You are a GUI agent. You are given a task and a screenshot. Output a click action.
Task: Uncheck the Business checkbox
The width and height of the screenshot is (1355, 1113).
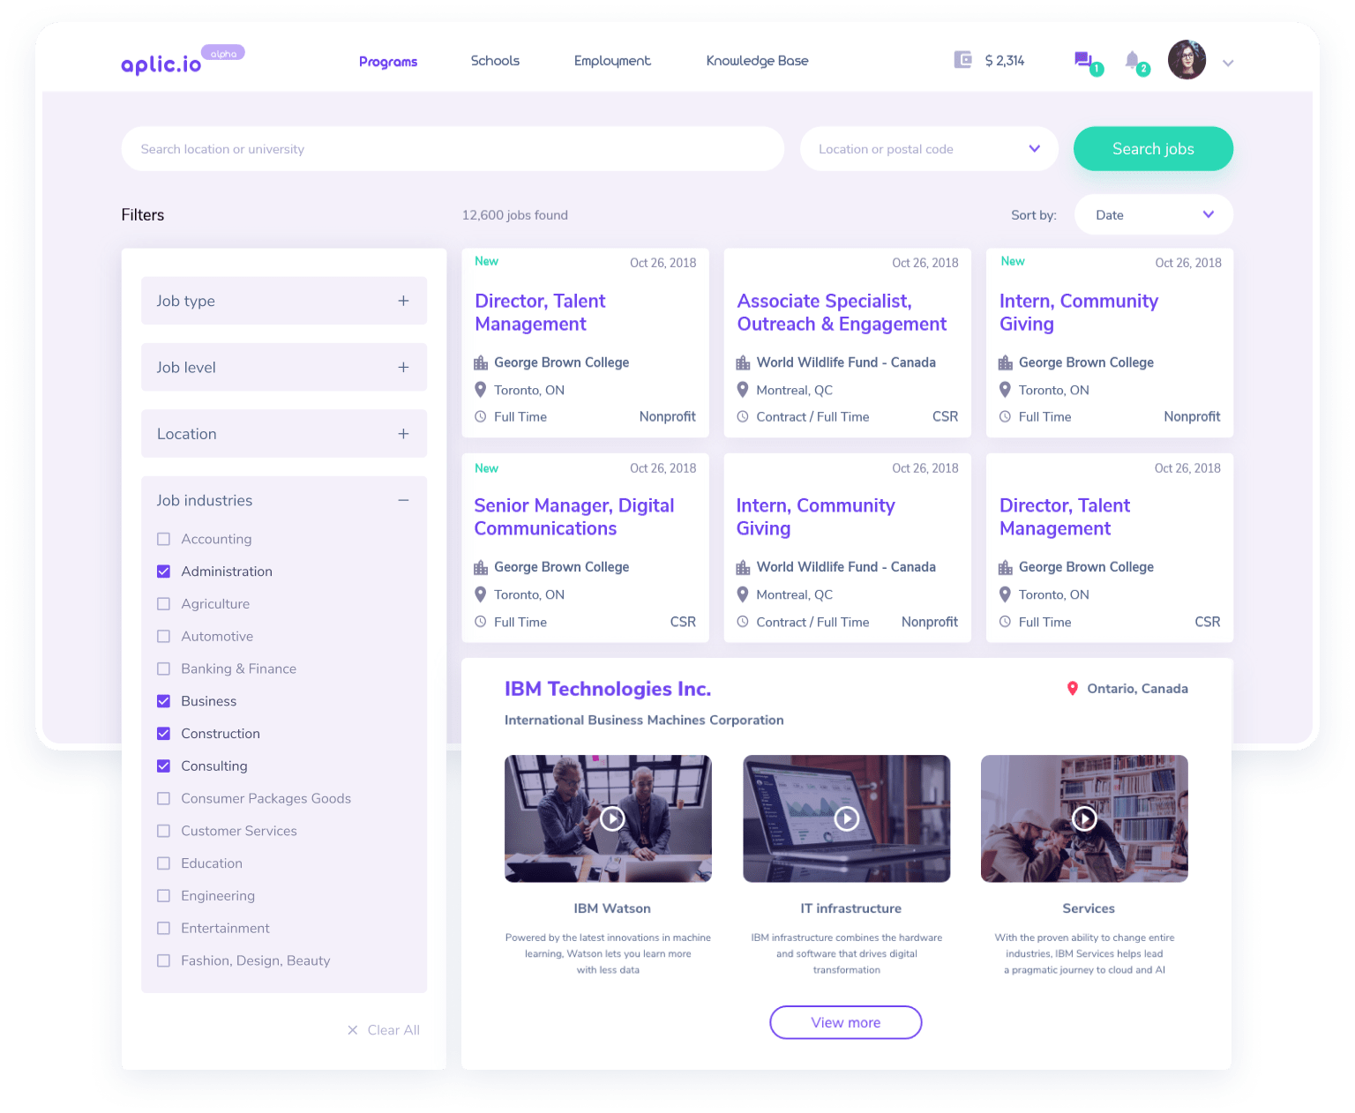point(163,701)
